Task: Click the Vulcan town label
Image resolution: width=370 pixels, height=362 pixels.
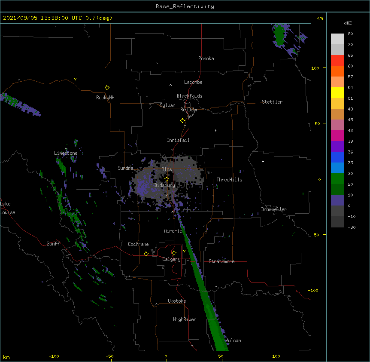Action: (x=233, y=341)
